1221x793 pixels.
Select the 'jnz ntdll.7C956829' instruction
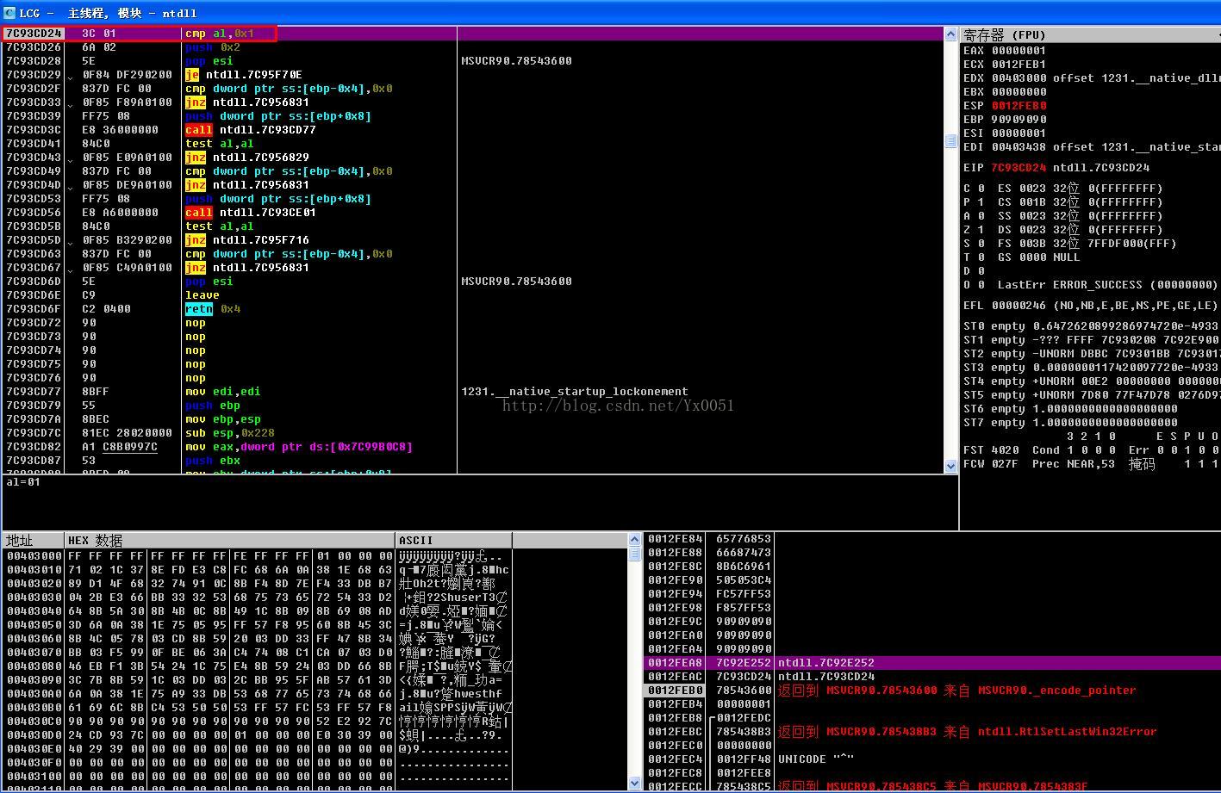[x=247, y=158]
